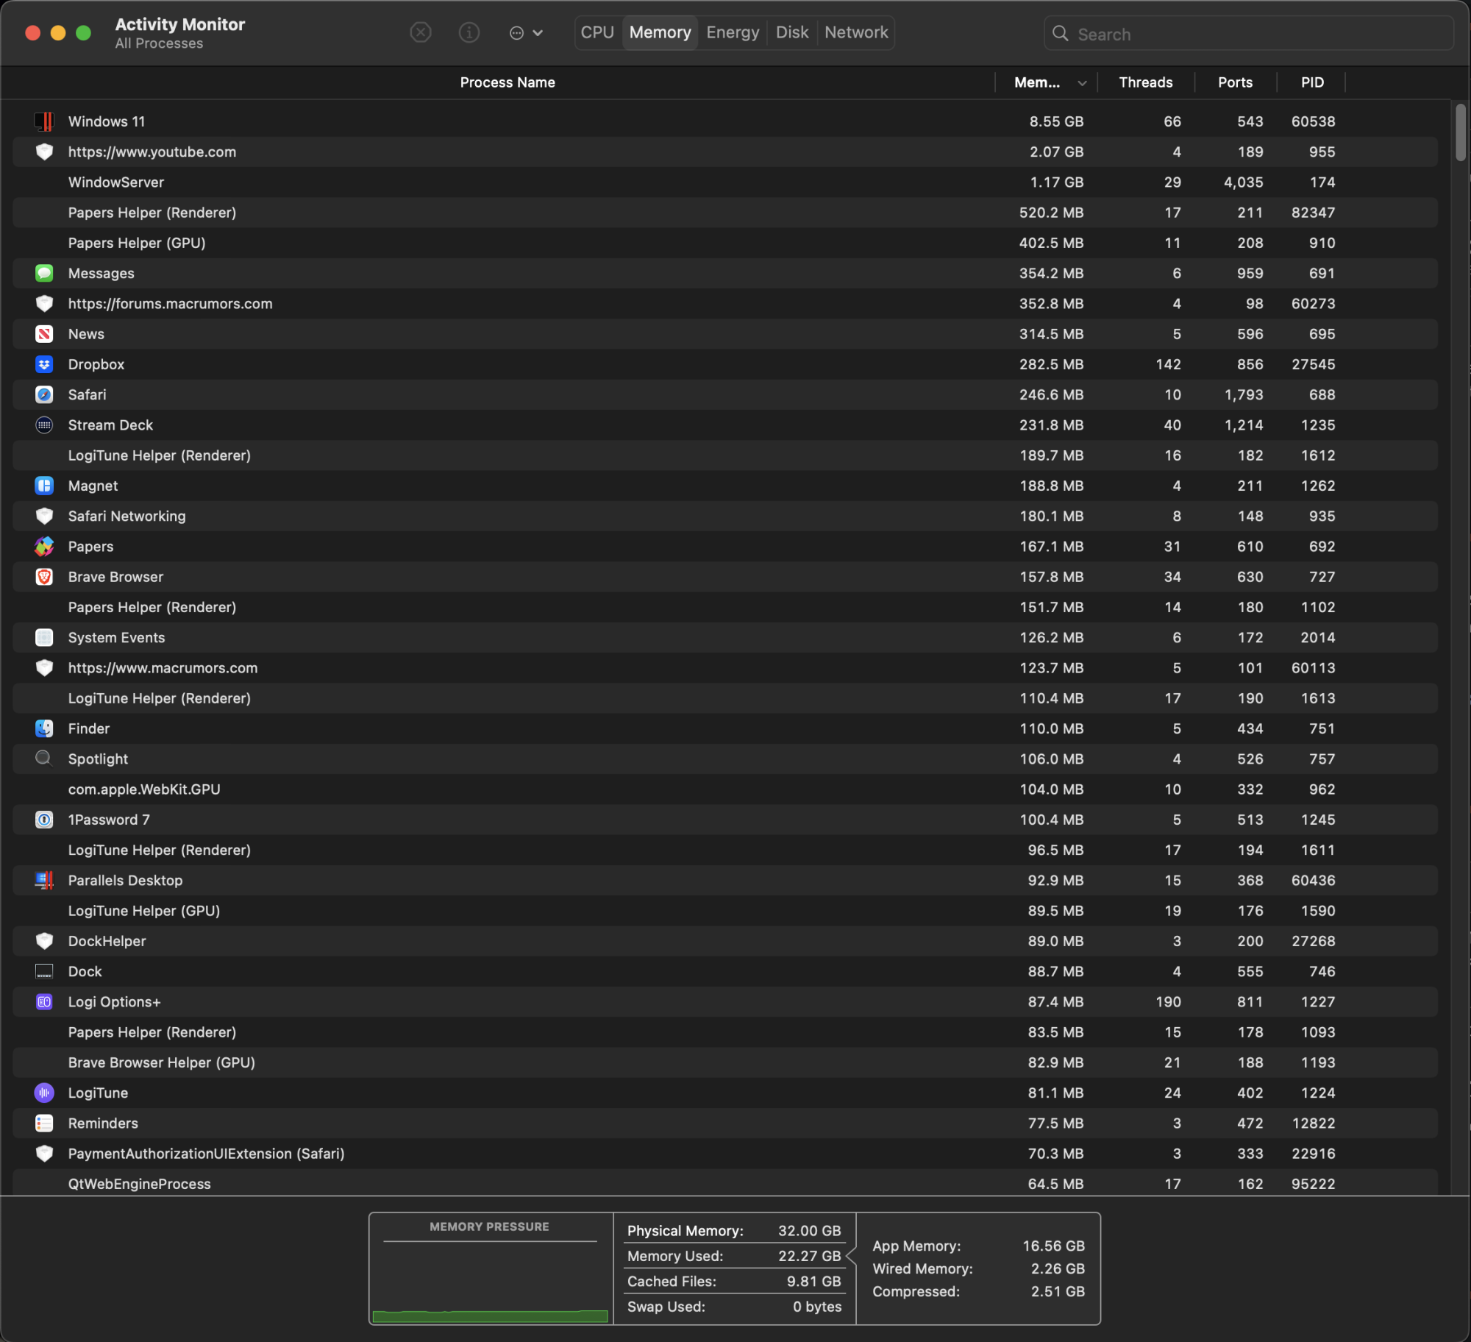Select the Stream Deck icon
Screen dimensions: 1471x1342
(44, 425)
